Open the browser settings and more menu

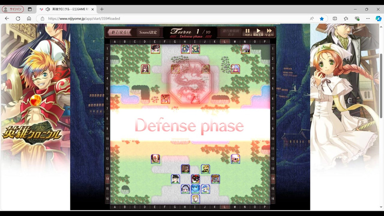tap(368, 19)
